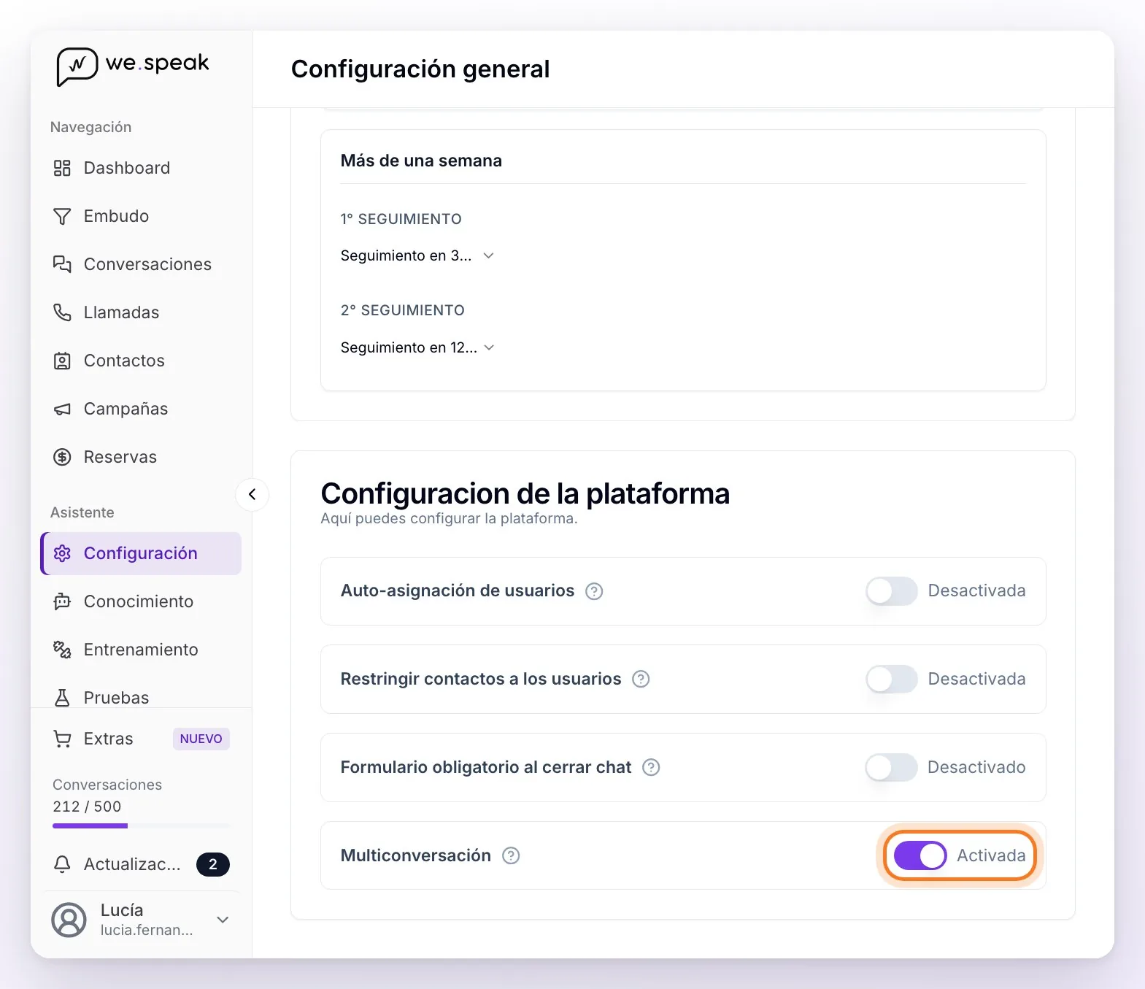Click the Reservas dollar coin icon
Image resolution: width=1145 pixels, height=989 pixels.
point(62,458)
